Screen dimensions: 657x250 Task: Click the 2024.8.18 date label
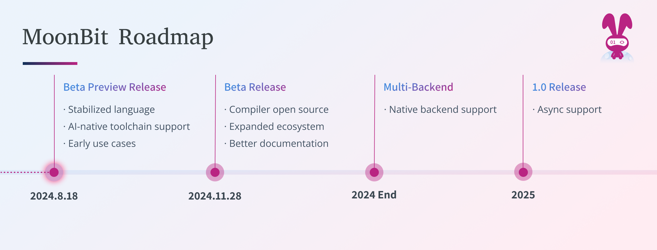click(54, 196)
